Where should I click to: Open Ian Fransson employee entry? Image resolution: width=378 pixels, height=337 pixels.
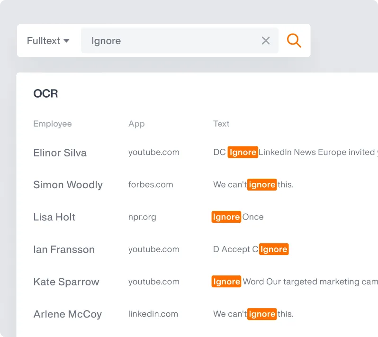pos(64,249)
